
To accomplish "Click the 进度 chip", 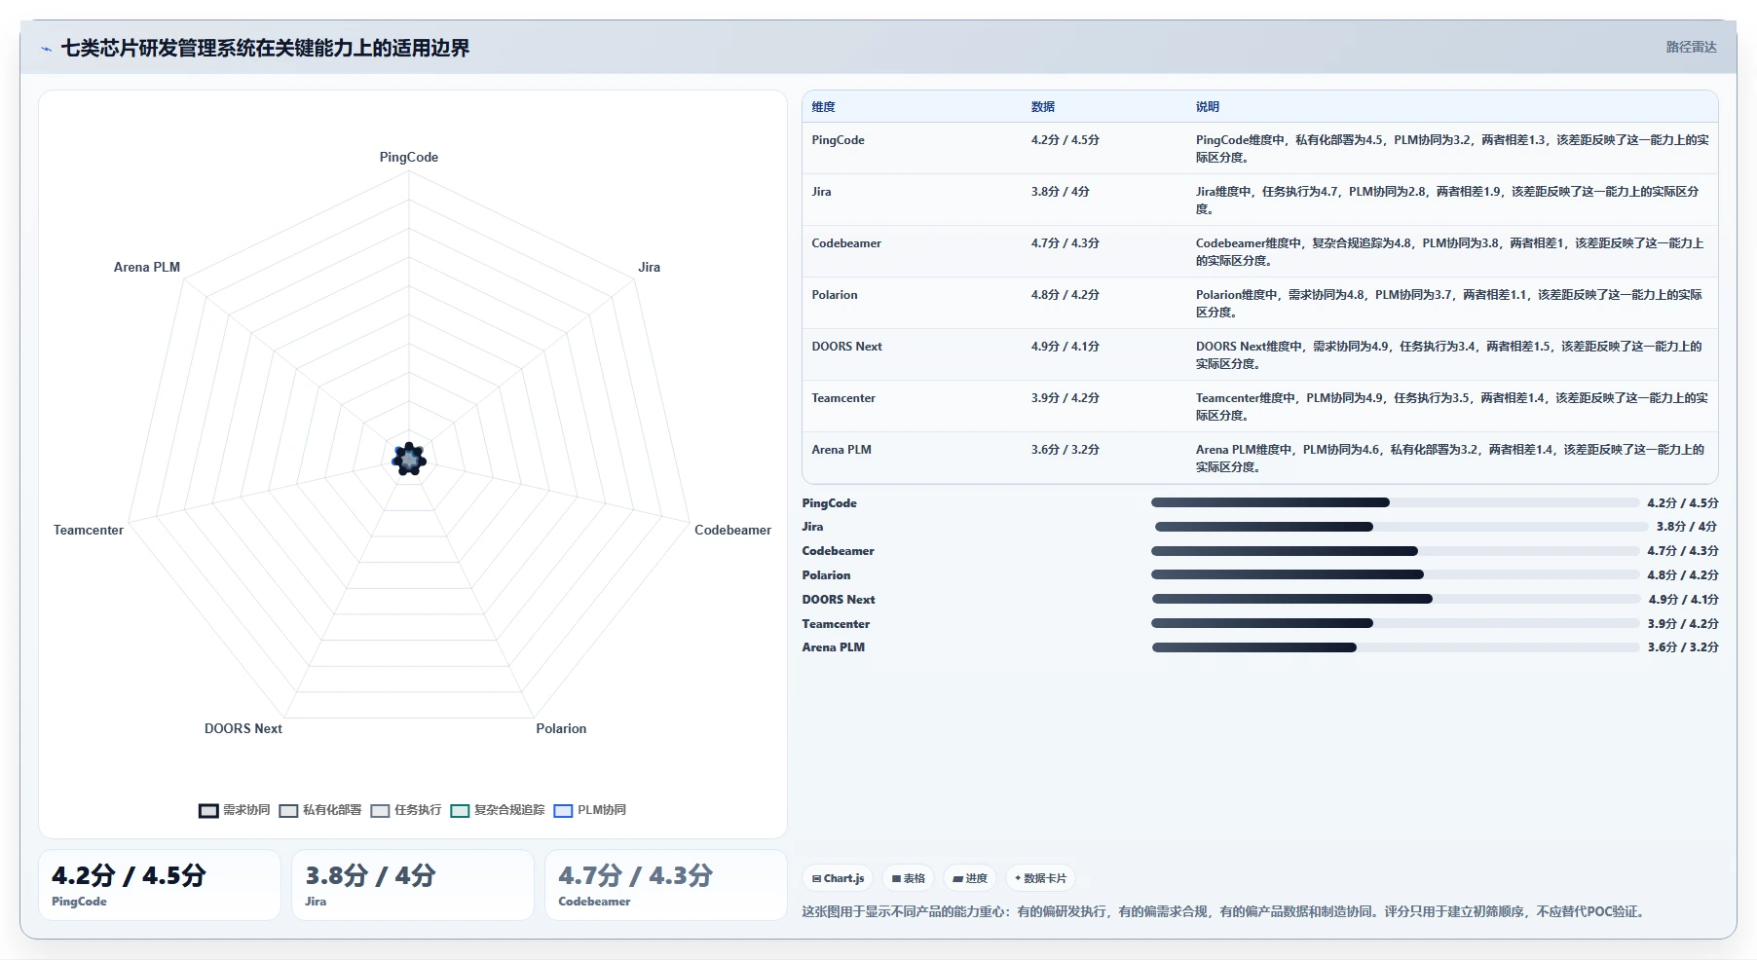I will point(970,878).
